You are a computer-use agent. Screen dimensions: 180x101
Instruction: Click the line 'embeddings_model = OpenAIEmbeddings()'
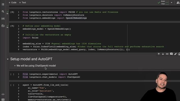(x=47, y=29)
